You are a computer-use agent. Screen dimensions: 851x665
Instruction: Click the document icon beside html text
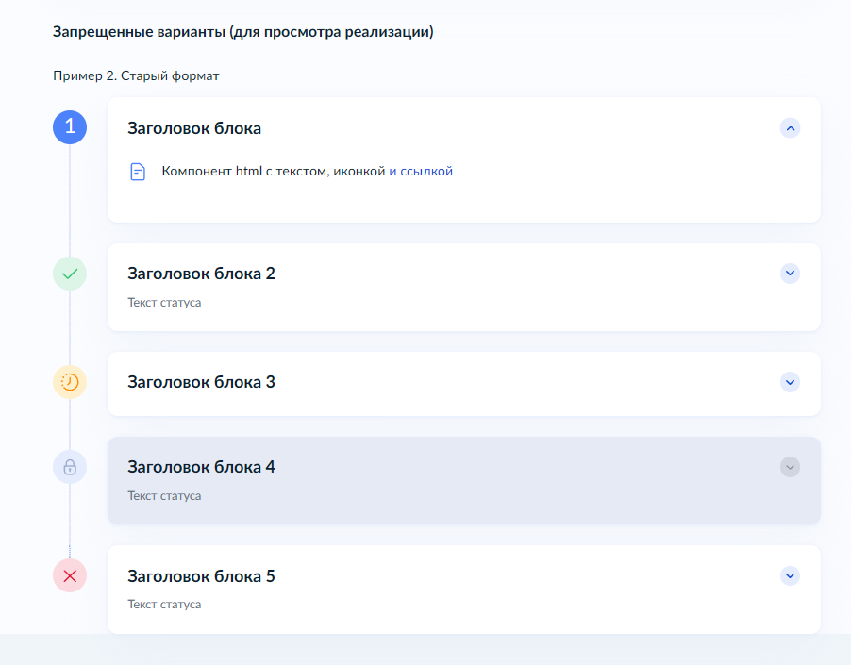click(138, 172)
